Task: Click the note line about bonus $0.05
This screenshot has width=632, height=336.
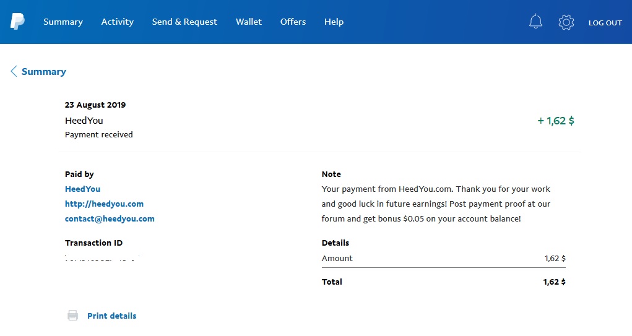Action: (x=421, y=219)
